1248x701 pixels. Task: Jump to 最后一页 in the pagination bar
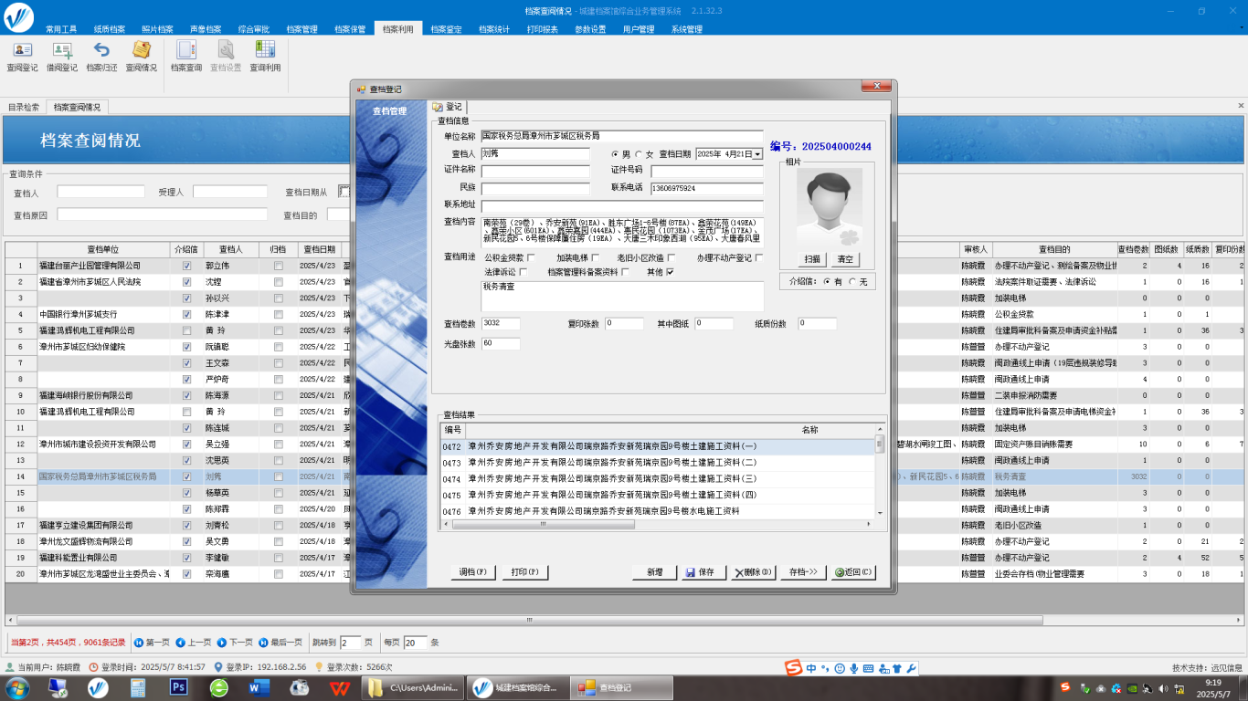280,643
